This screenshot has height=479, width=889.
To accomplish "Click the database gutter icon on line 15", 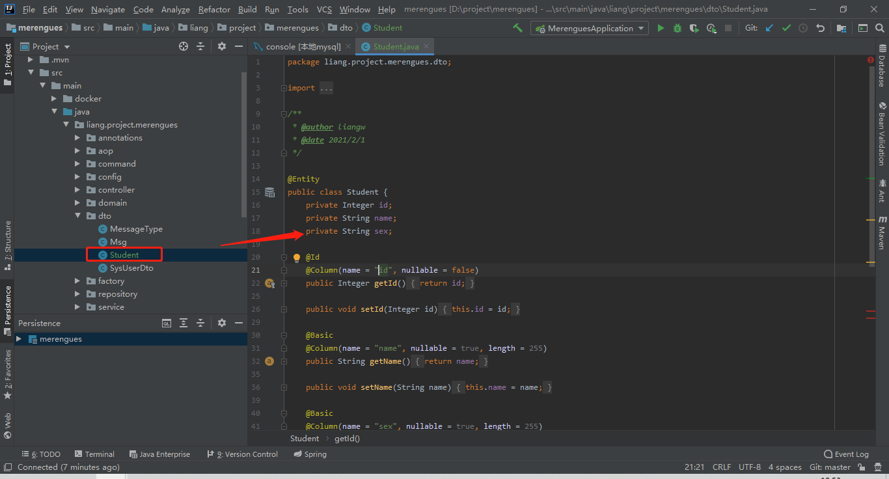I will coord(269,192).
